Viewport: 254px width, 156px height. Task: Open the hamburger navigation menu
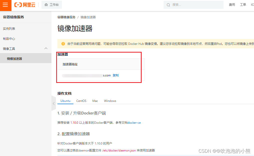pos(5,5)
